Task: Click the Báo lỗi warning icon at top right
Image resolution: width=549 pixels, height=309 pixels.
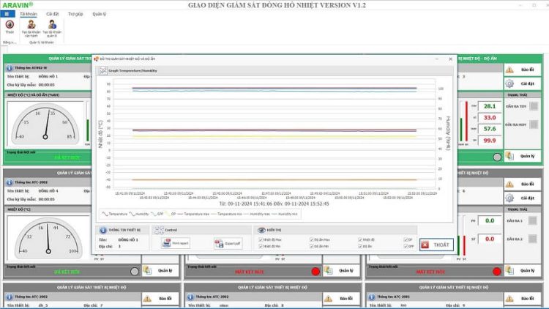Action: (509, 70)
